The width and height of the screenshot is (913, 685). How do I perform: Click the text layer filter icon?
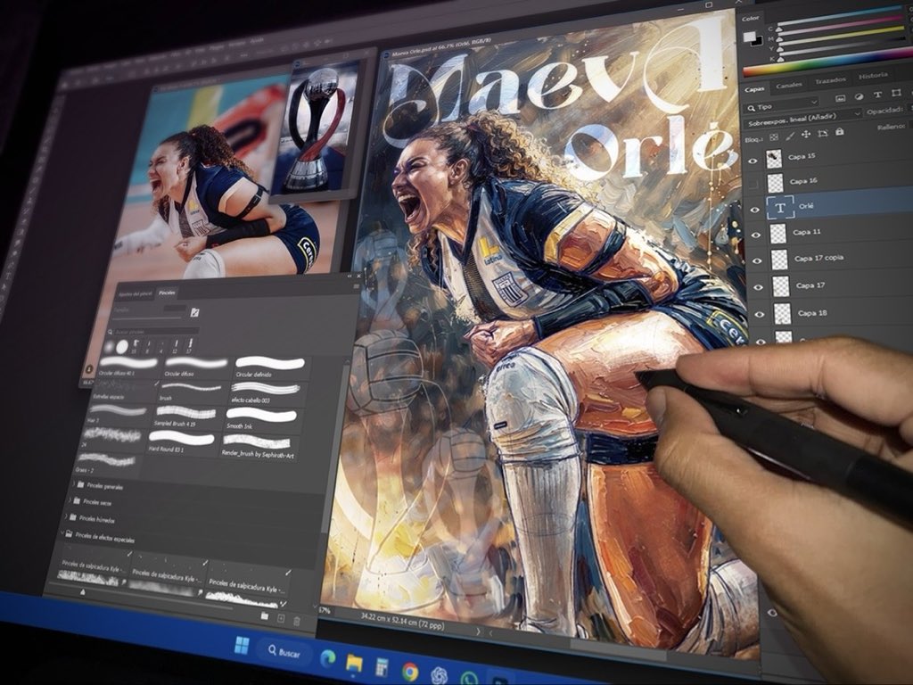click(877, 95)
